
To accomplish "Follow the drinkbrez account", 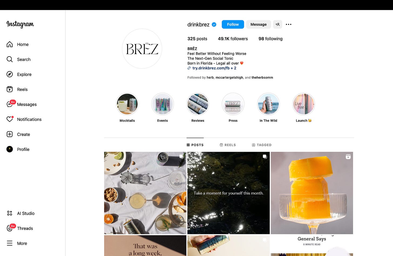I will [233, 24].
